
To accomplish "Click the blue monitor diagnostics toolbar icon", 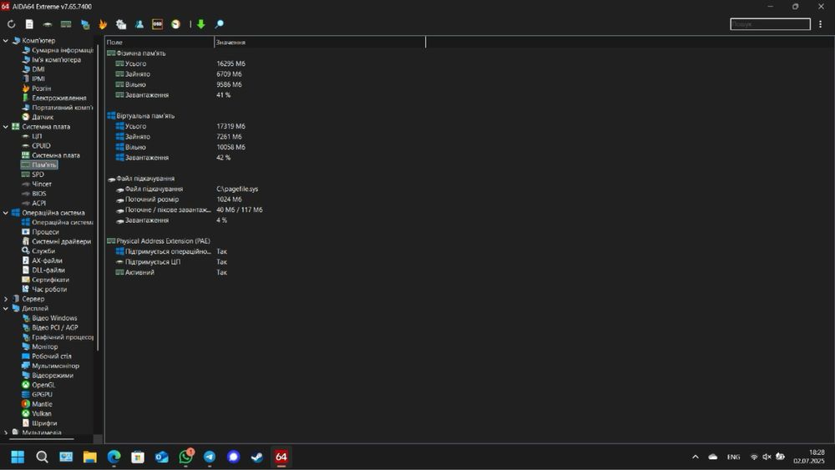I will 84,24.
